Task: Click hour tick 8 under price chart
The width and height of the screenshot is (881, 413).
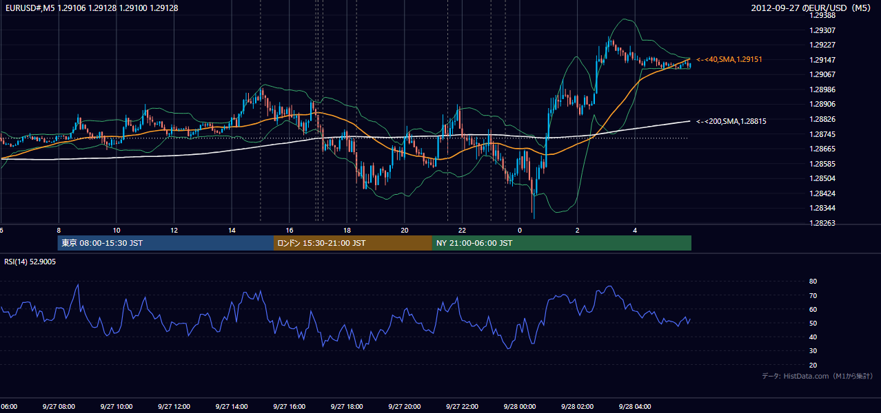Action: point(59,230)
